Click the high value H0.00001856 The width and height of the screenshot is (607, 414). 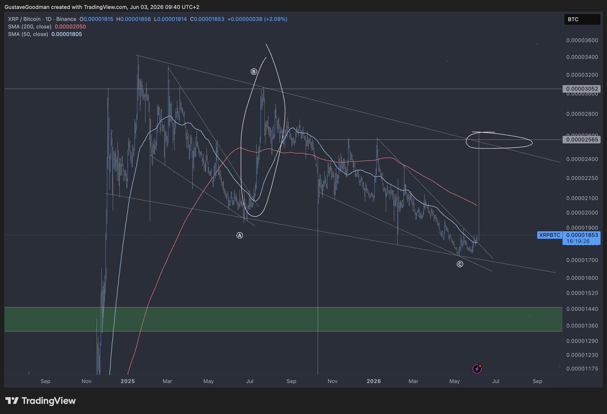click(134, 19)
